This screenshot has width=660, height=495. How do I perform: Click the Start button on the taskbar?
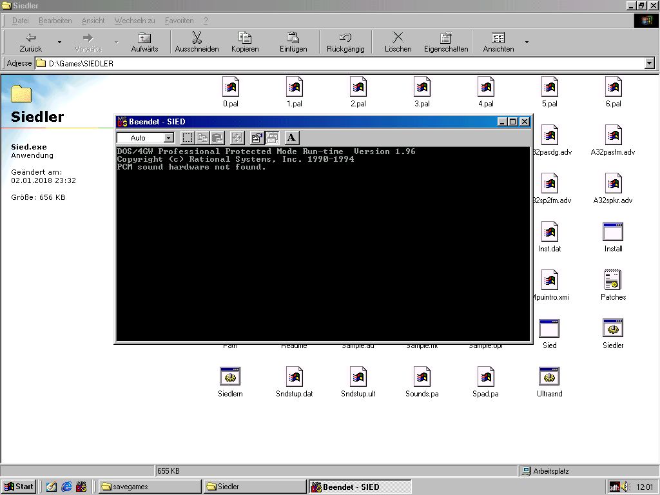19,487
